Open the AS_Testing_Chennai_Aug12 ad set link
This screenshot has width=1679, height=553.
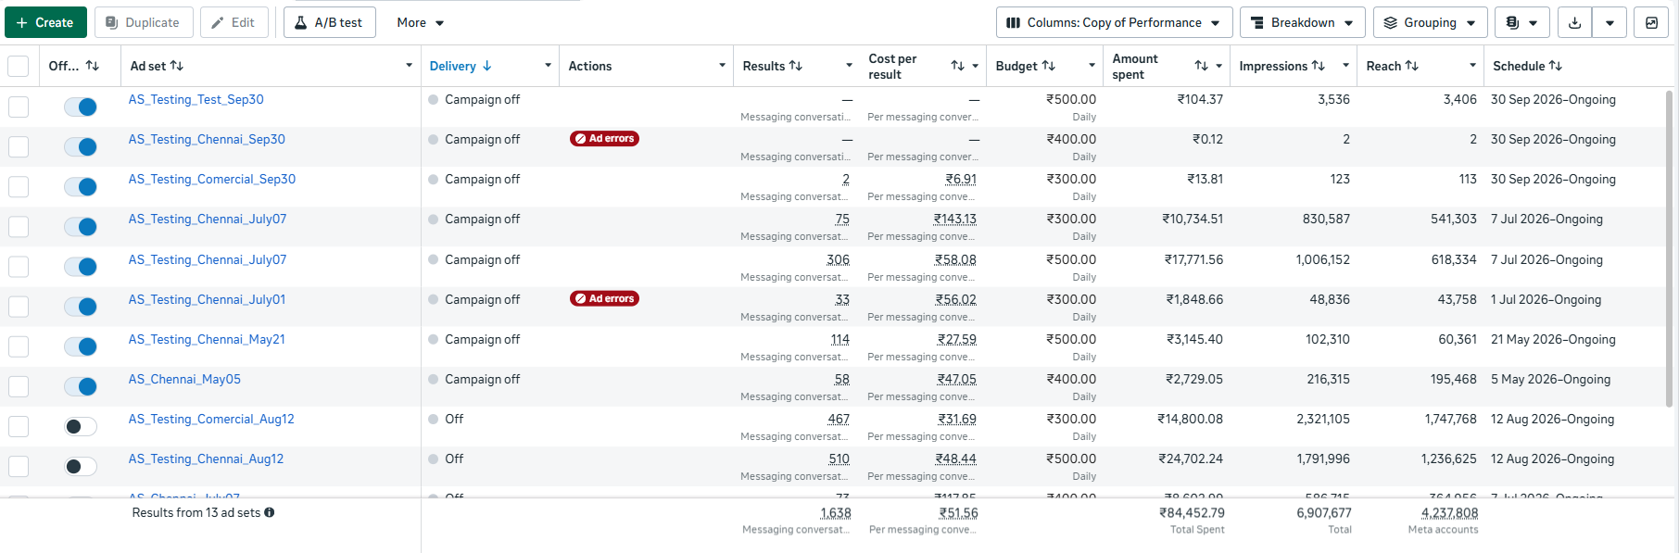(206, 459)
